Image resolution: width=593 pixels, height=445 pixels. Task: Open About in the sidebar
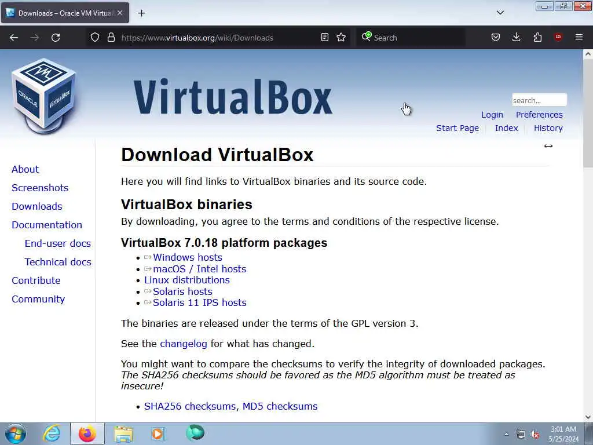pyautogui.click(x=25, y=169)
